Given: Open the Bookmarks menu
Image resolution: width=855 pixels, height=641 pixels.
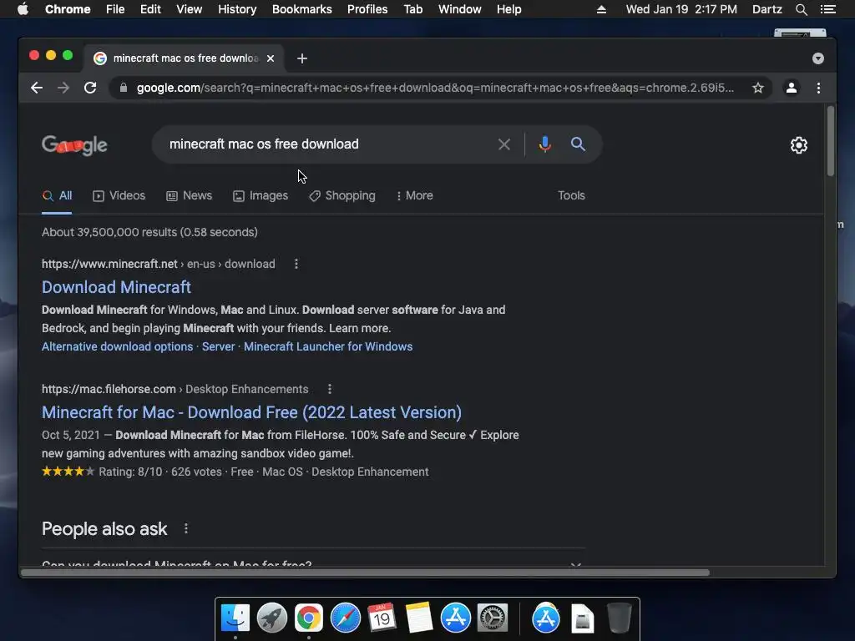Looking at the screenshot, I should (302, 9).
